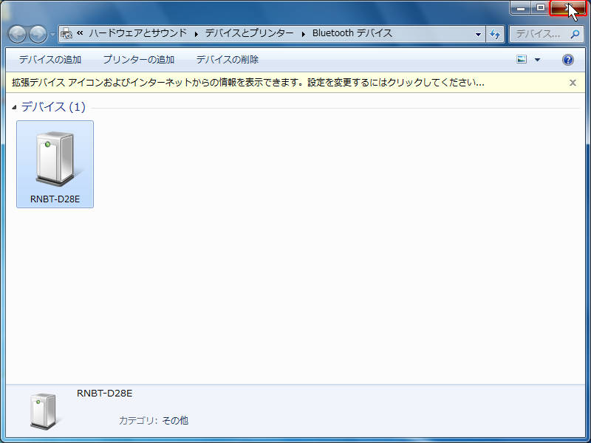
Task: Click カテゴリ: その他 in details pane
Action: coord(154,420)
